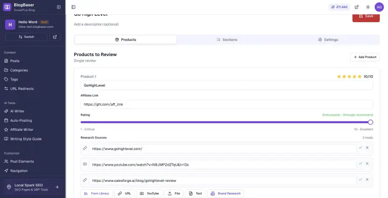Screen dimensions: 388x198
Task: Click the description placeholder text
Action: coord(96,25)
